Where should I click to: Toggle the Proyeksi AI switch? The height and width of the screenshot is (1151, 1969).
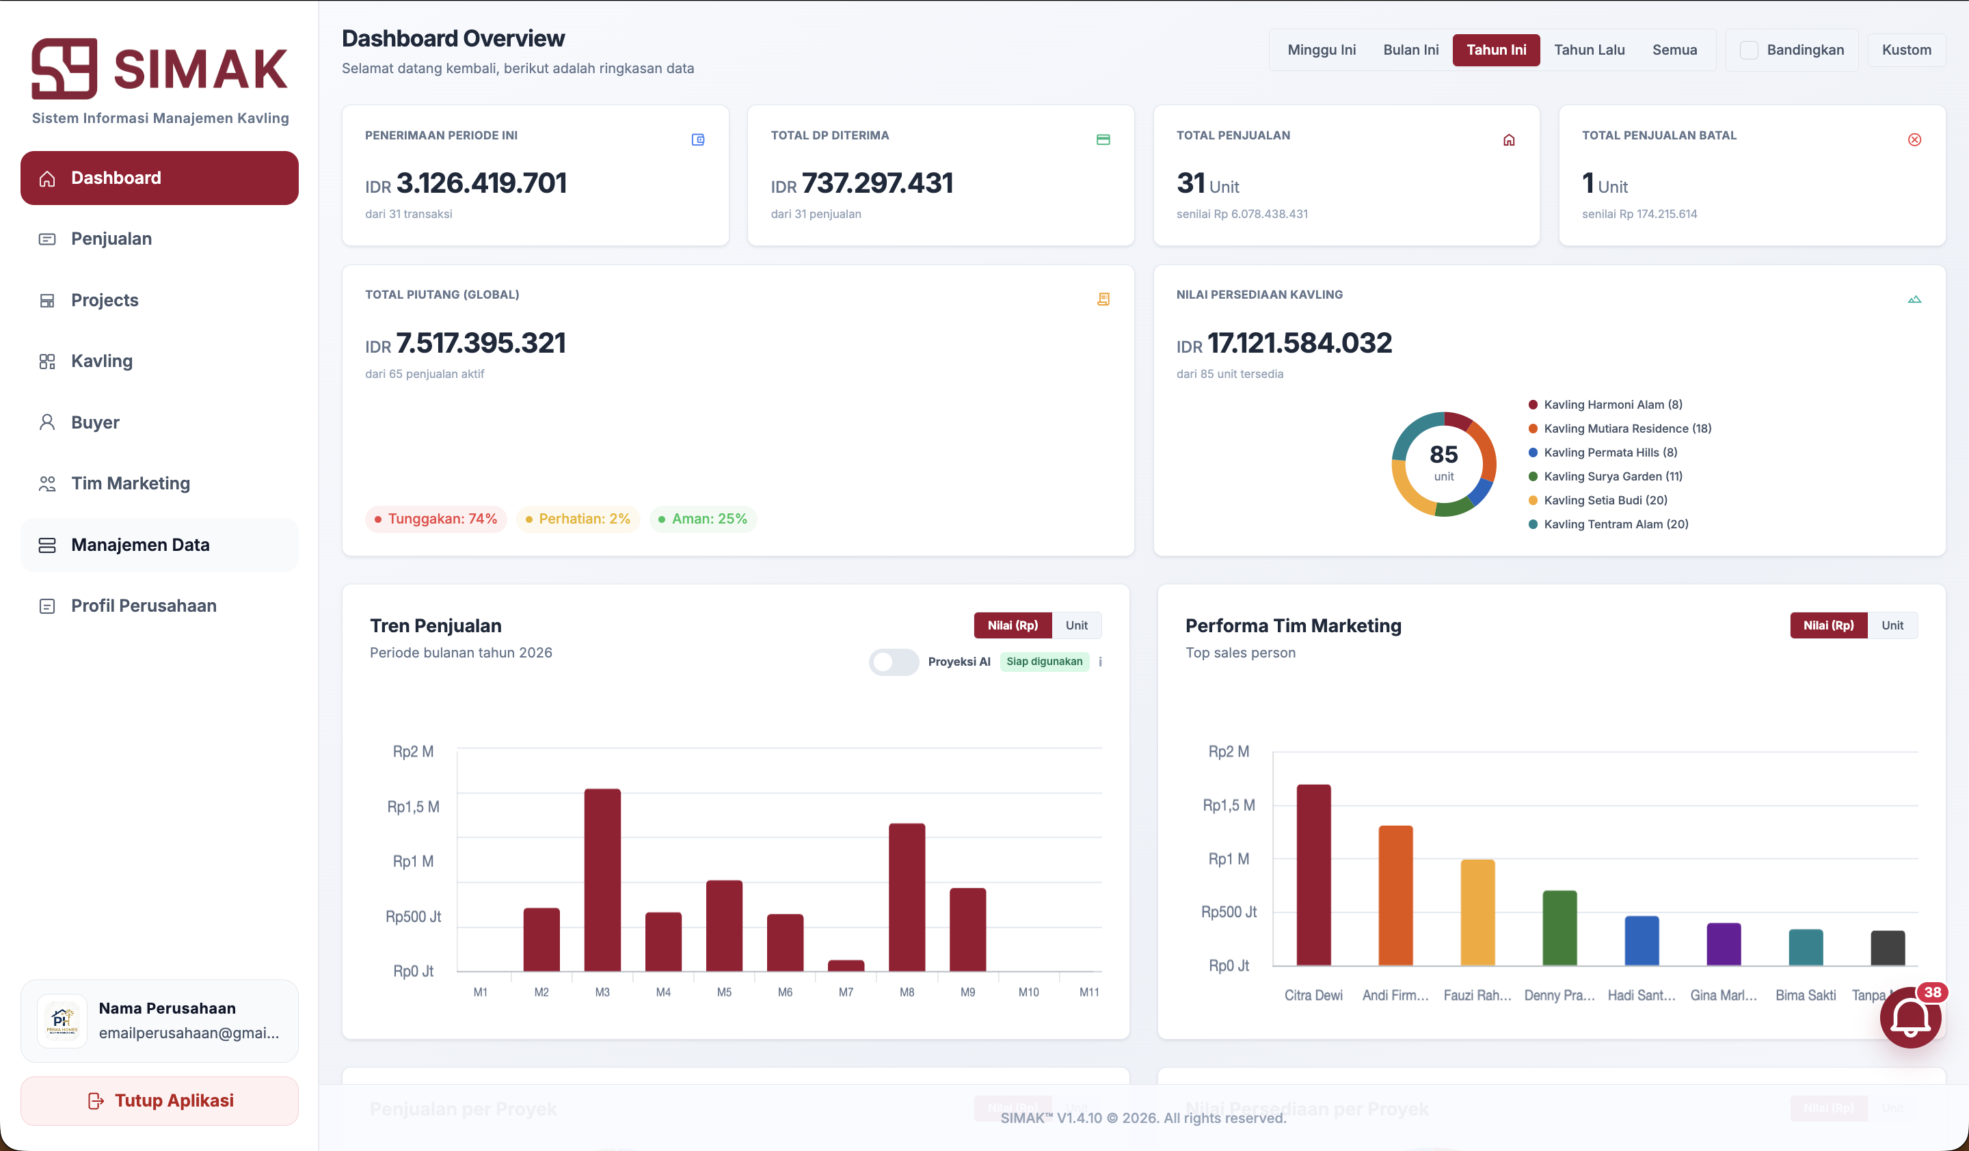click(894, 662)
